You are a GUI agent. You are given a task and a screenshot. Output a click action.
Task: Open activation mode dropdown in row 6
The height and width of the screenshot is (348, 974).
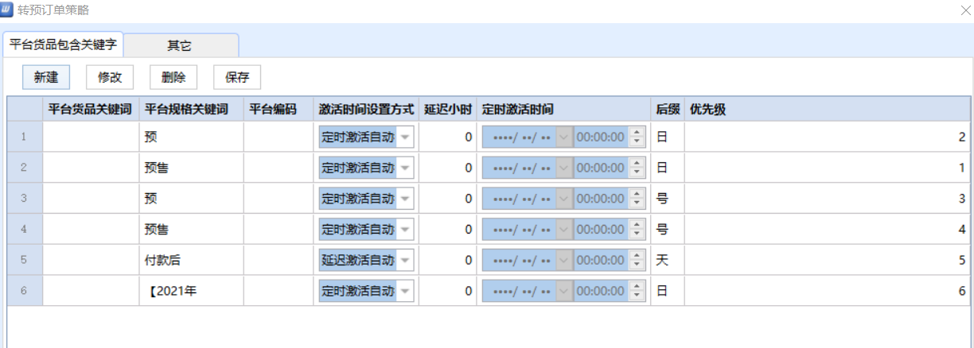pos(405,292)
